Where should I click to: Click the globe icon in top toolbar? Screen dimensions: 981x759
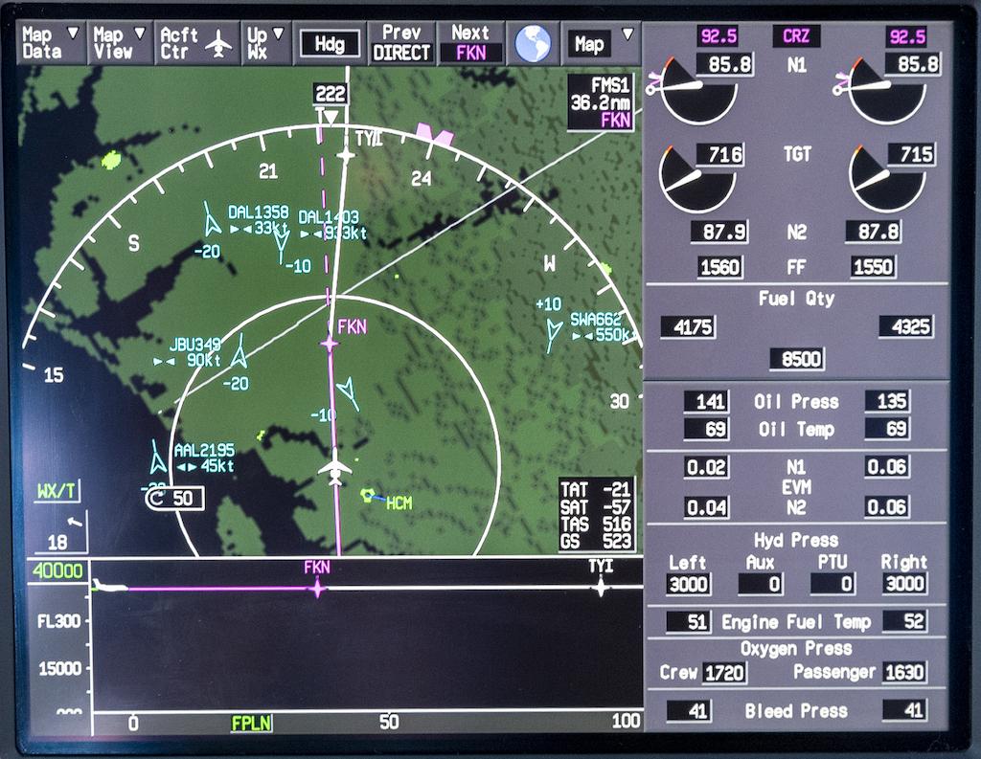tap(533, 43)
